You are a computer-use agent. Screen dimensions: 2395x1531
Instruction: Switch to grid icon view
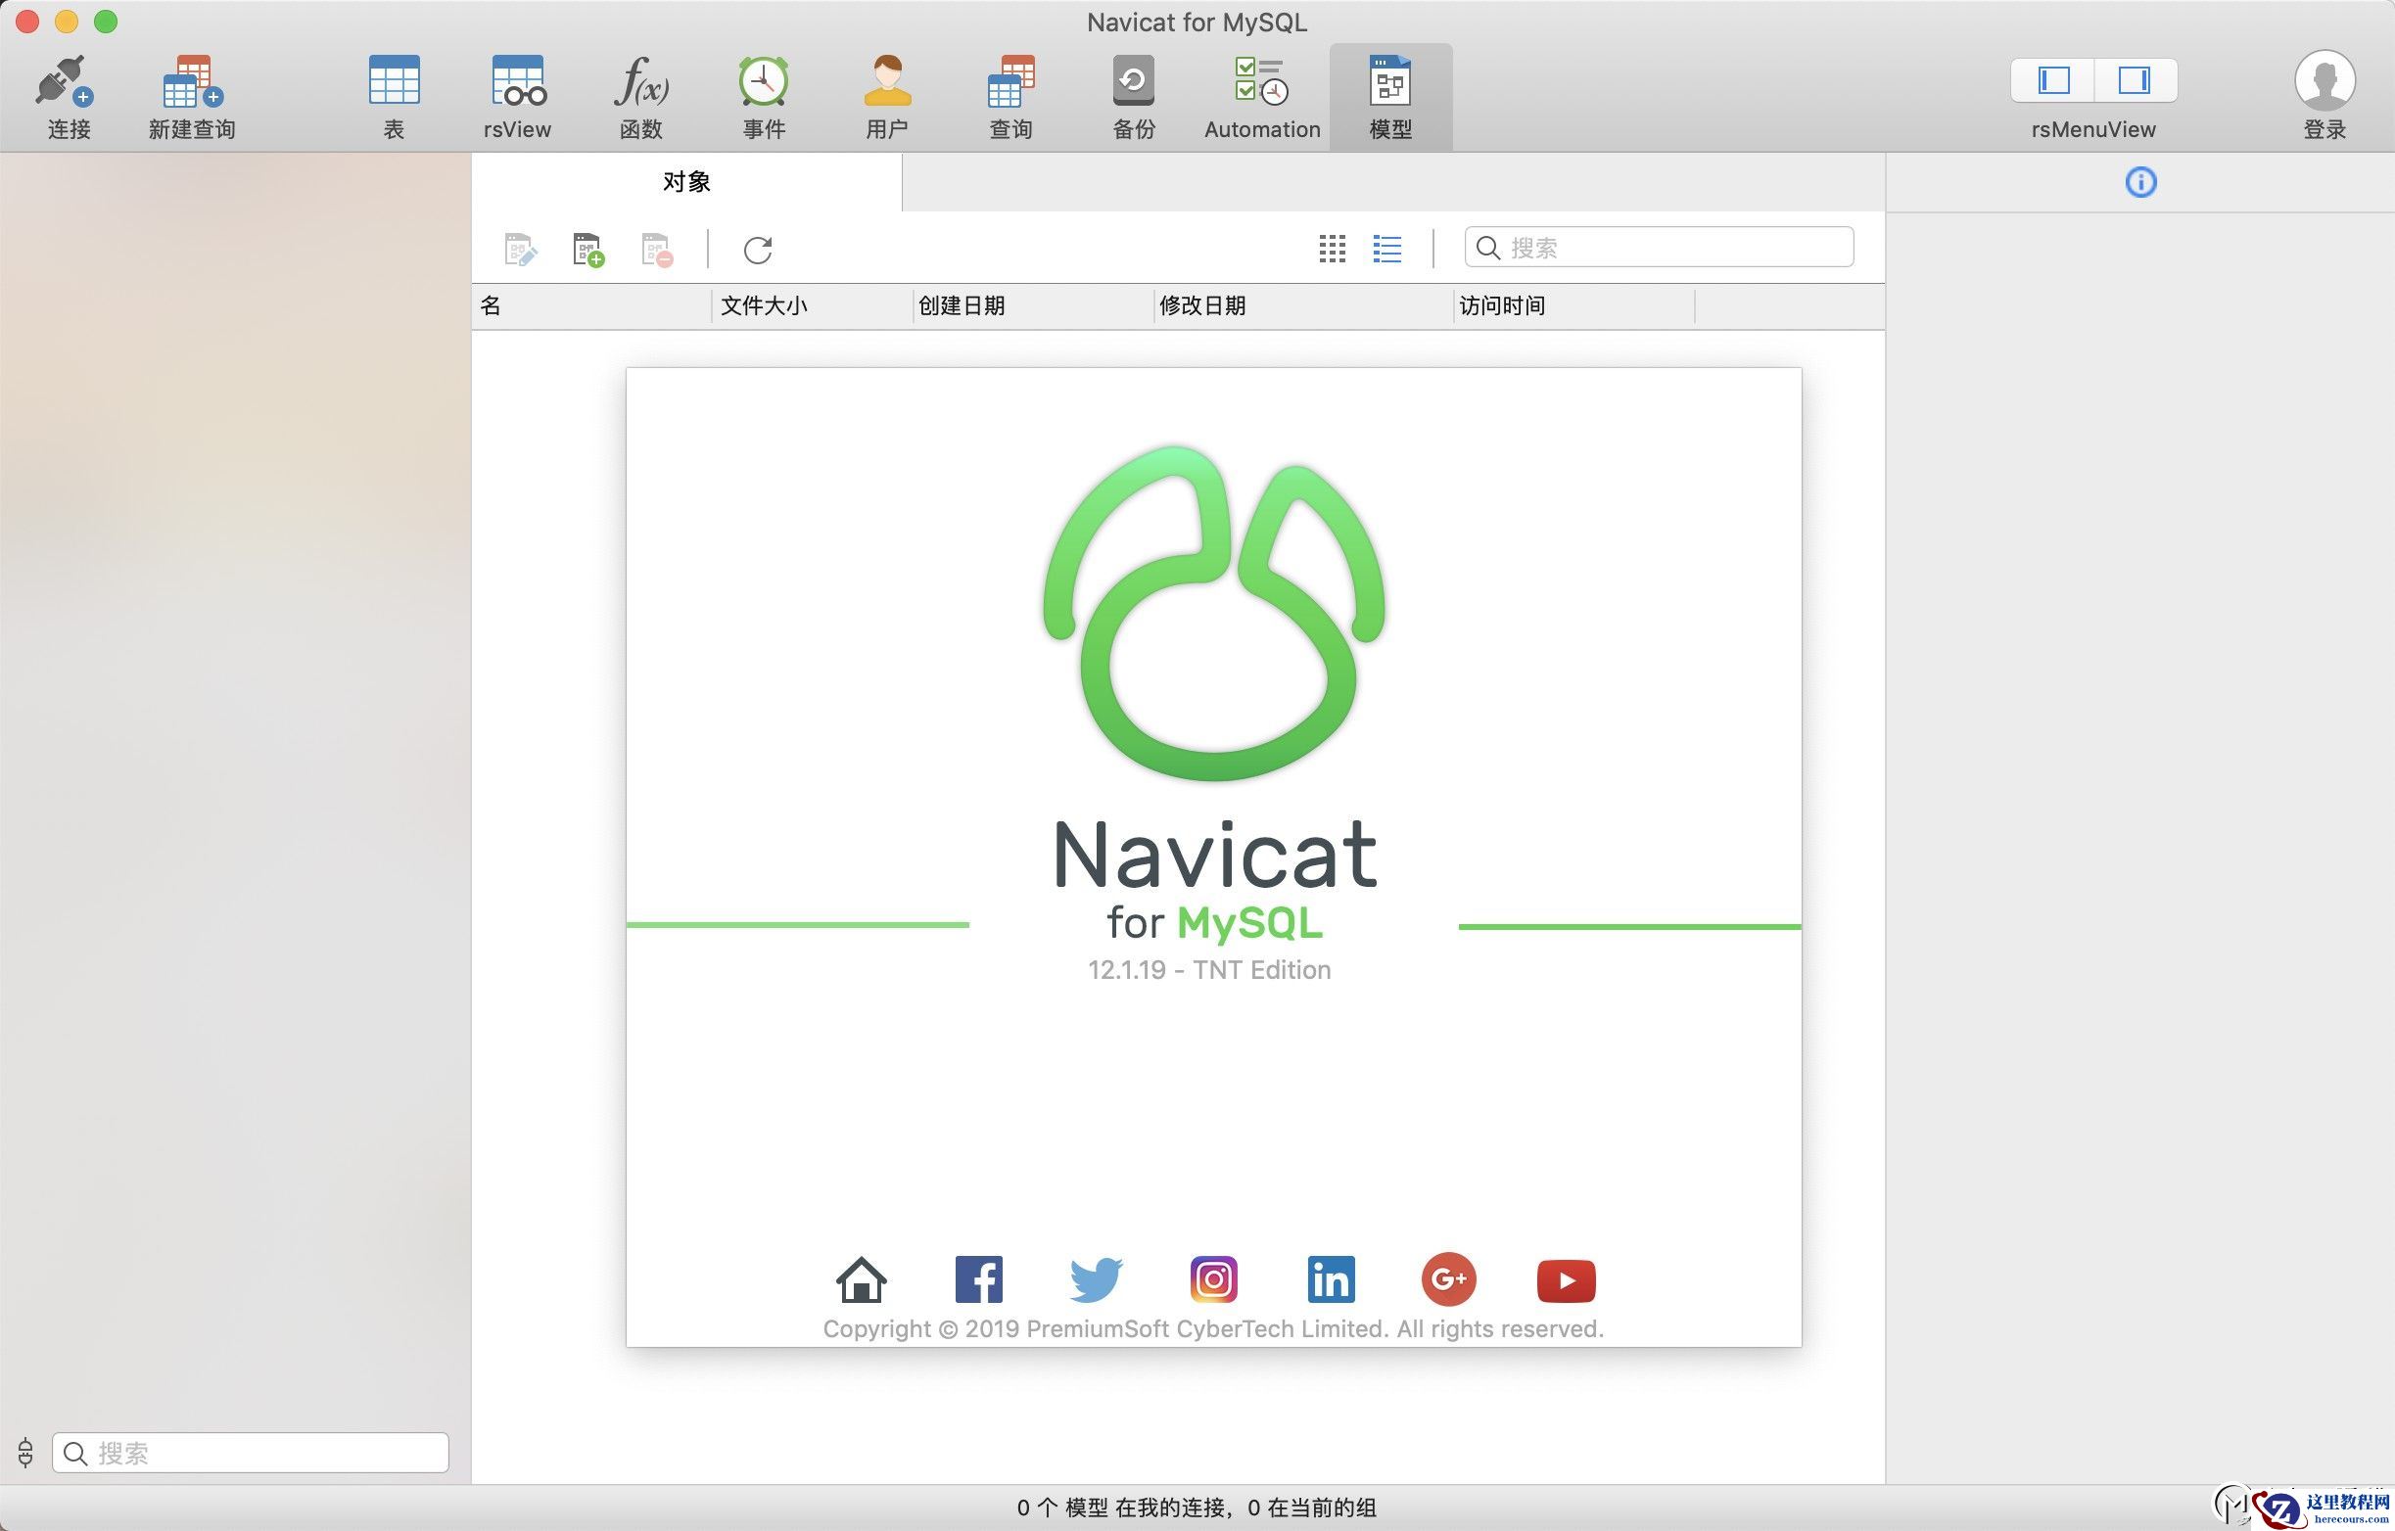click(1332, 249)
